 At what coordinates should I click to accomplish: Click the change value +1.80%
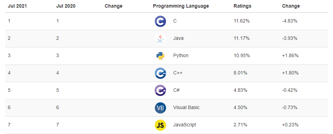pos(290,73)
